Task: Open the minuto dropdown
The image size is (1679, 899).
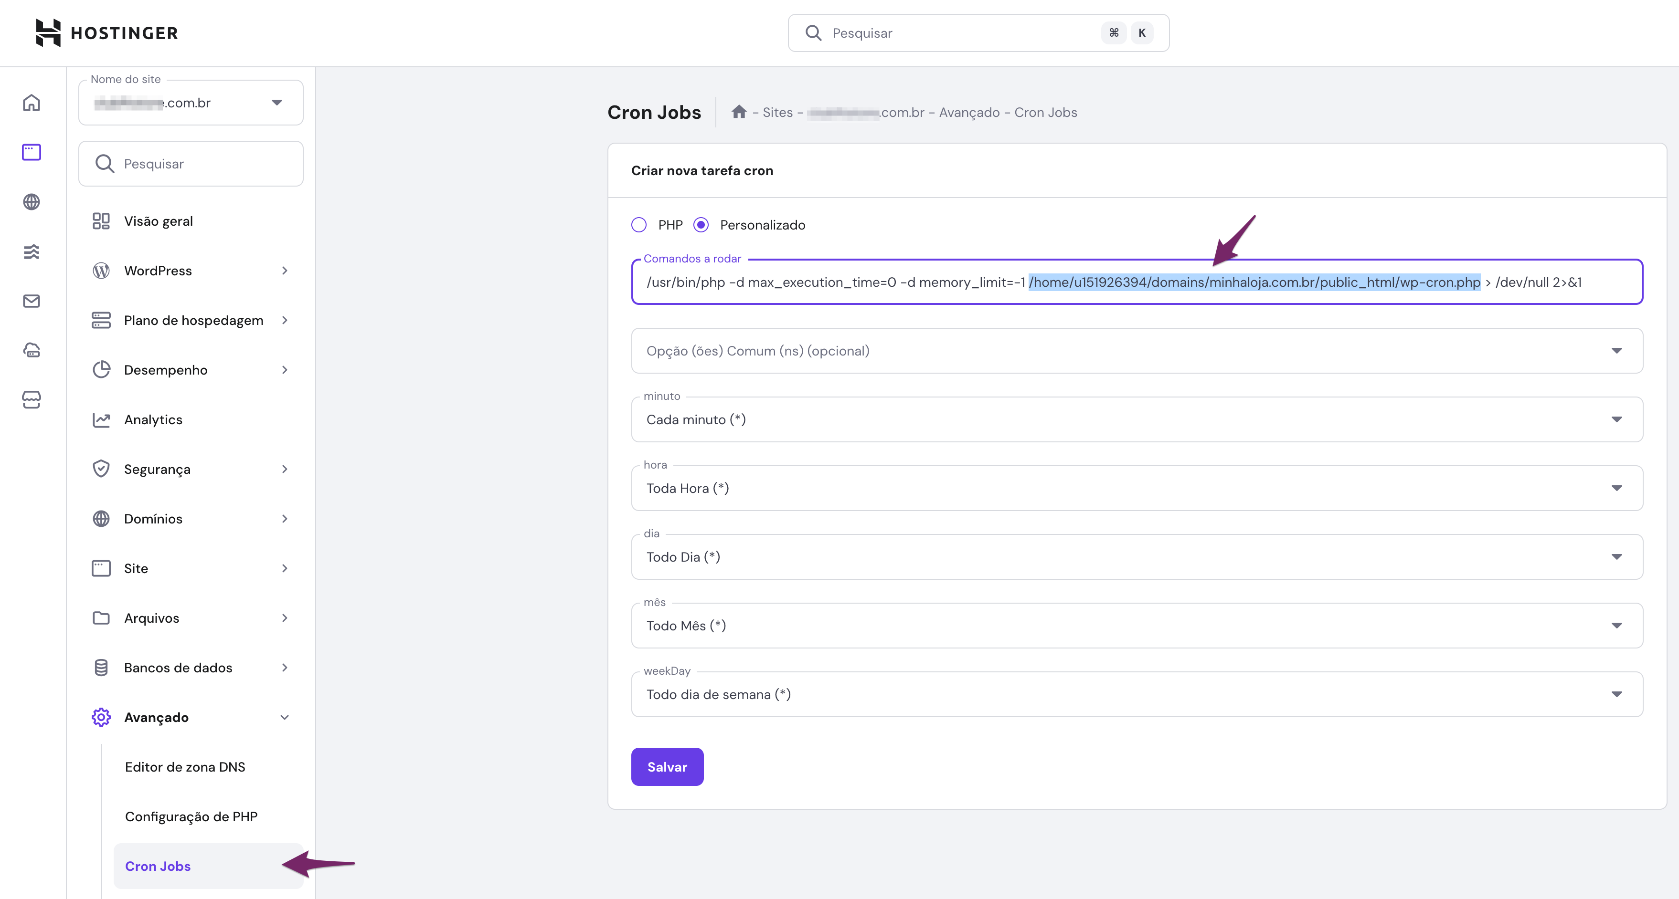Action: coord(1137,419)
